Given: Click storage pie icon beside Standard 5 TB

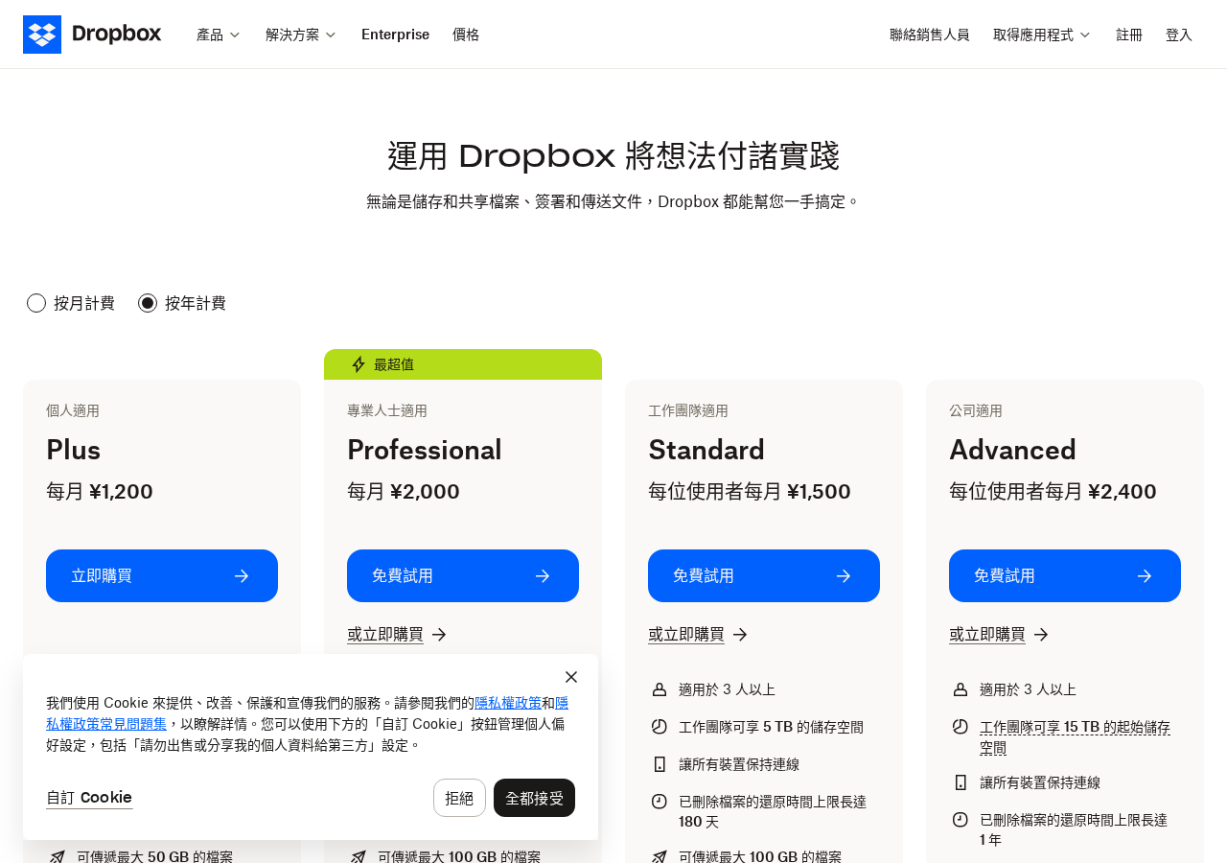Looking at the screenshot, I should point(660,727).
